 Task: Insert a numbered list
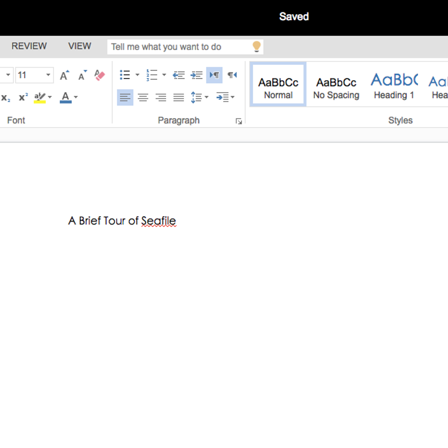coord(152,75)
